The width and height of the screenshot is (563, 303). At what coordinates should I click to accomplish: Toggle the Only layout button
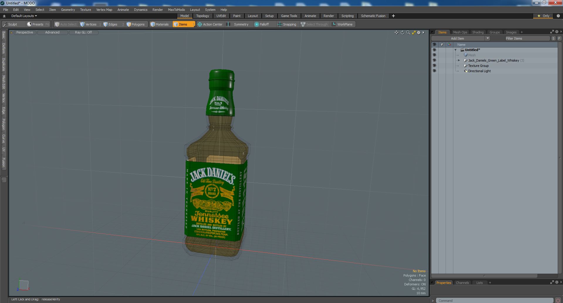(543, 16)
